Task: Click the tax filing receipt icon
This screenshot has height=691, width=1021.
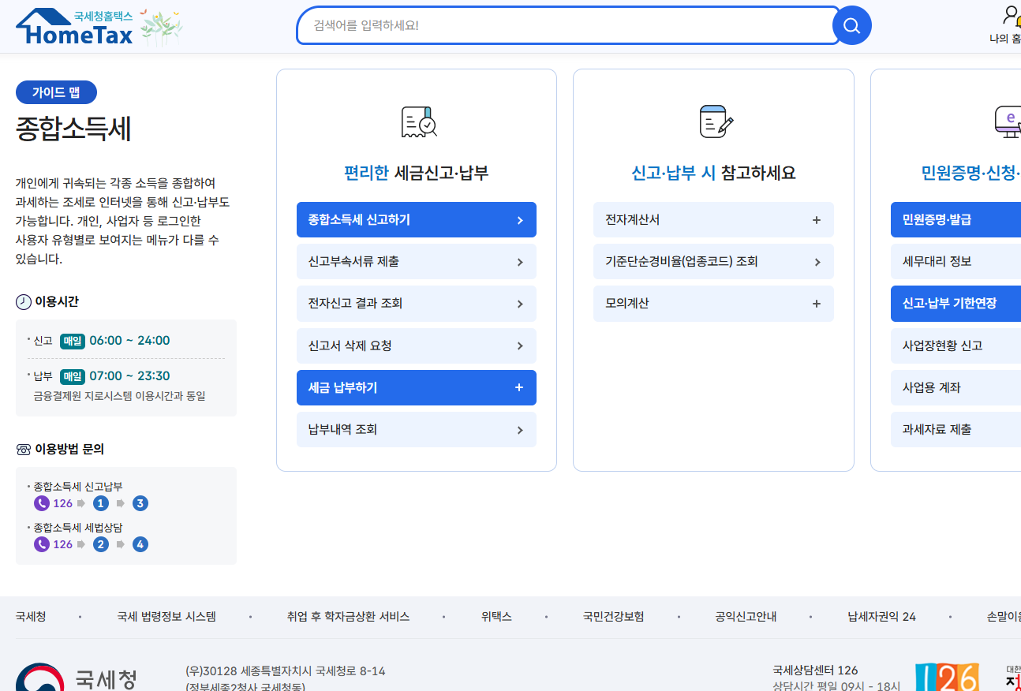Action: [x=418, y=122]
